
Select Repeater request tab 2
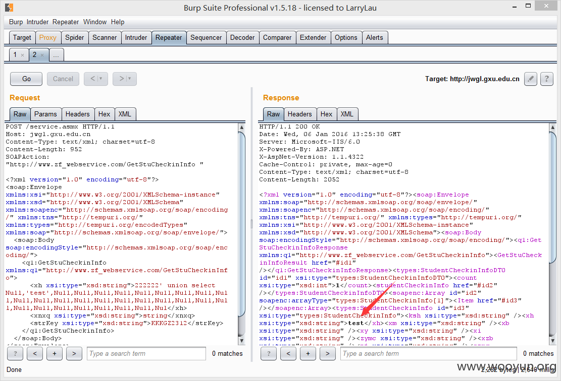[x=35, y=54]
